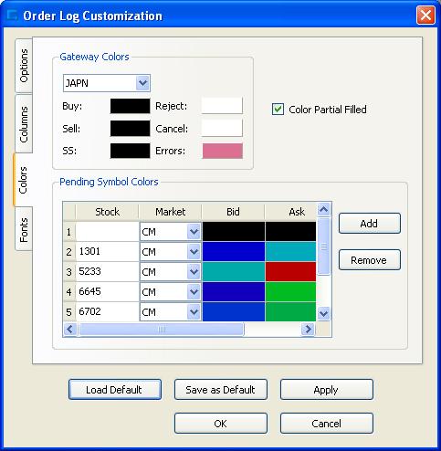Switch to the Fonts tab
The height and width of the screenshot is (451, 441).
(24, 230)
